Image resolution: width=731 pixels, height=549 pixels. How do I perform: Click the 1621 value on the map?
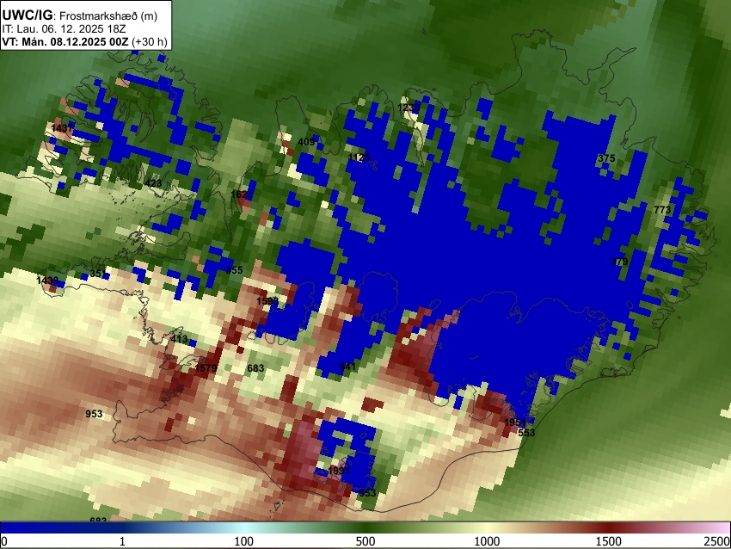[x=242, y=194]
